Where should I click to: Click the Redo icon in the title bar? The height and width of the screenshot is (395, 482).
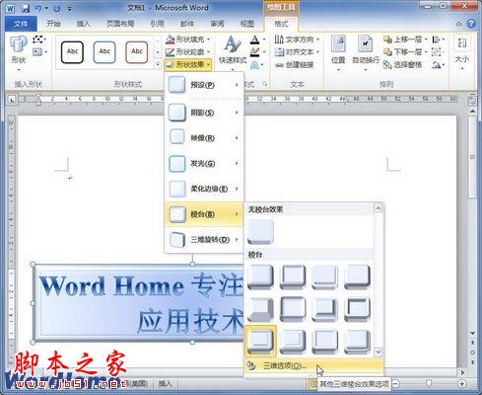point(56,9)
